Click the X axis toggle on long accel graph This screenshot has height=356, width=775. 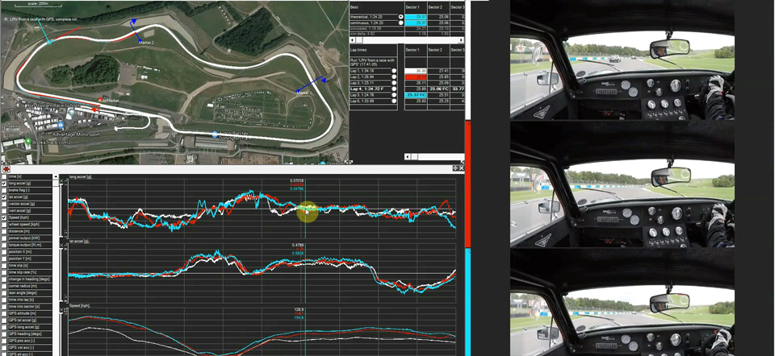tap(62, 182)
